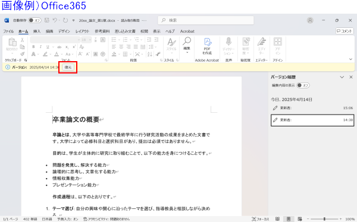357x222 pixels.
Task: Click the コメント comments button
Action: [x=345, y=31]
